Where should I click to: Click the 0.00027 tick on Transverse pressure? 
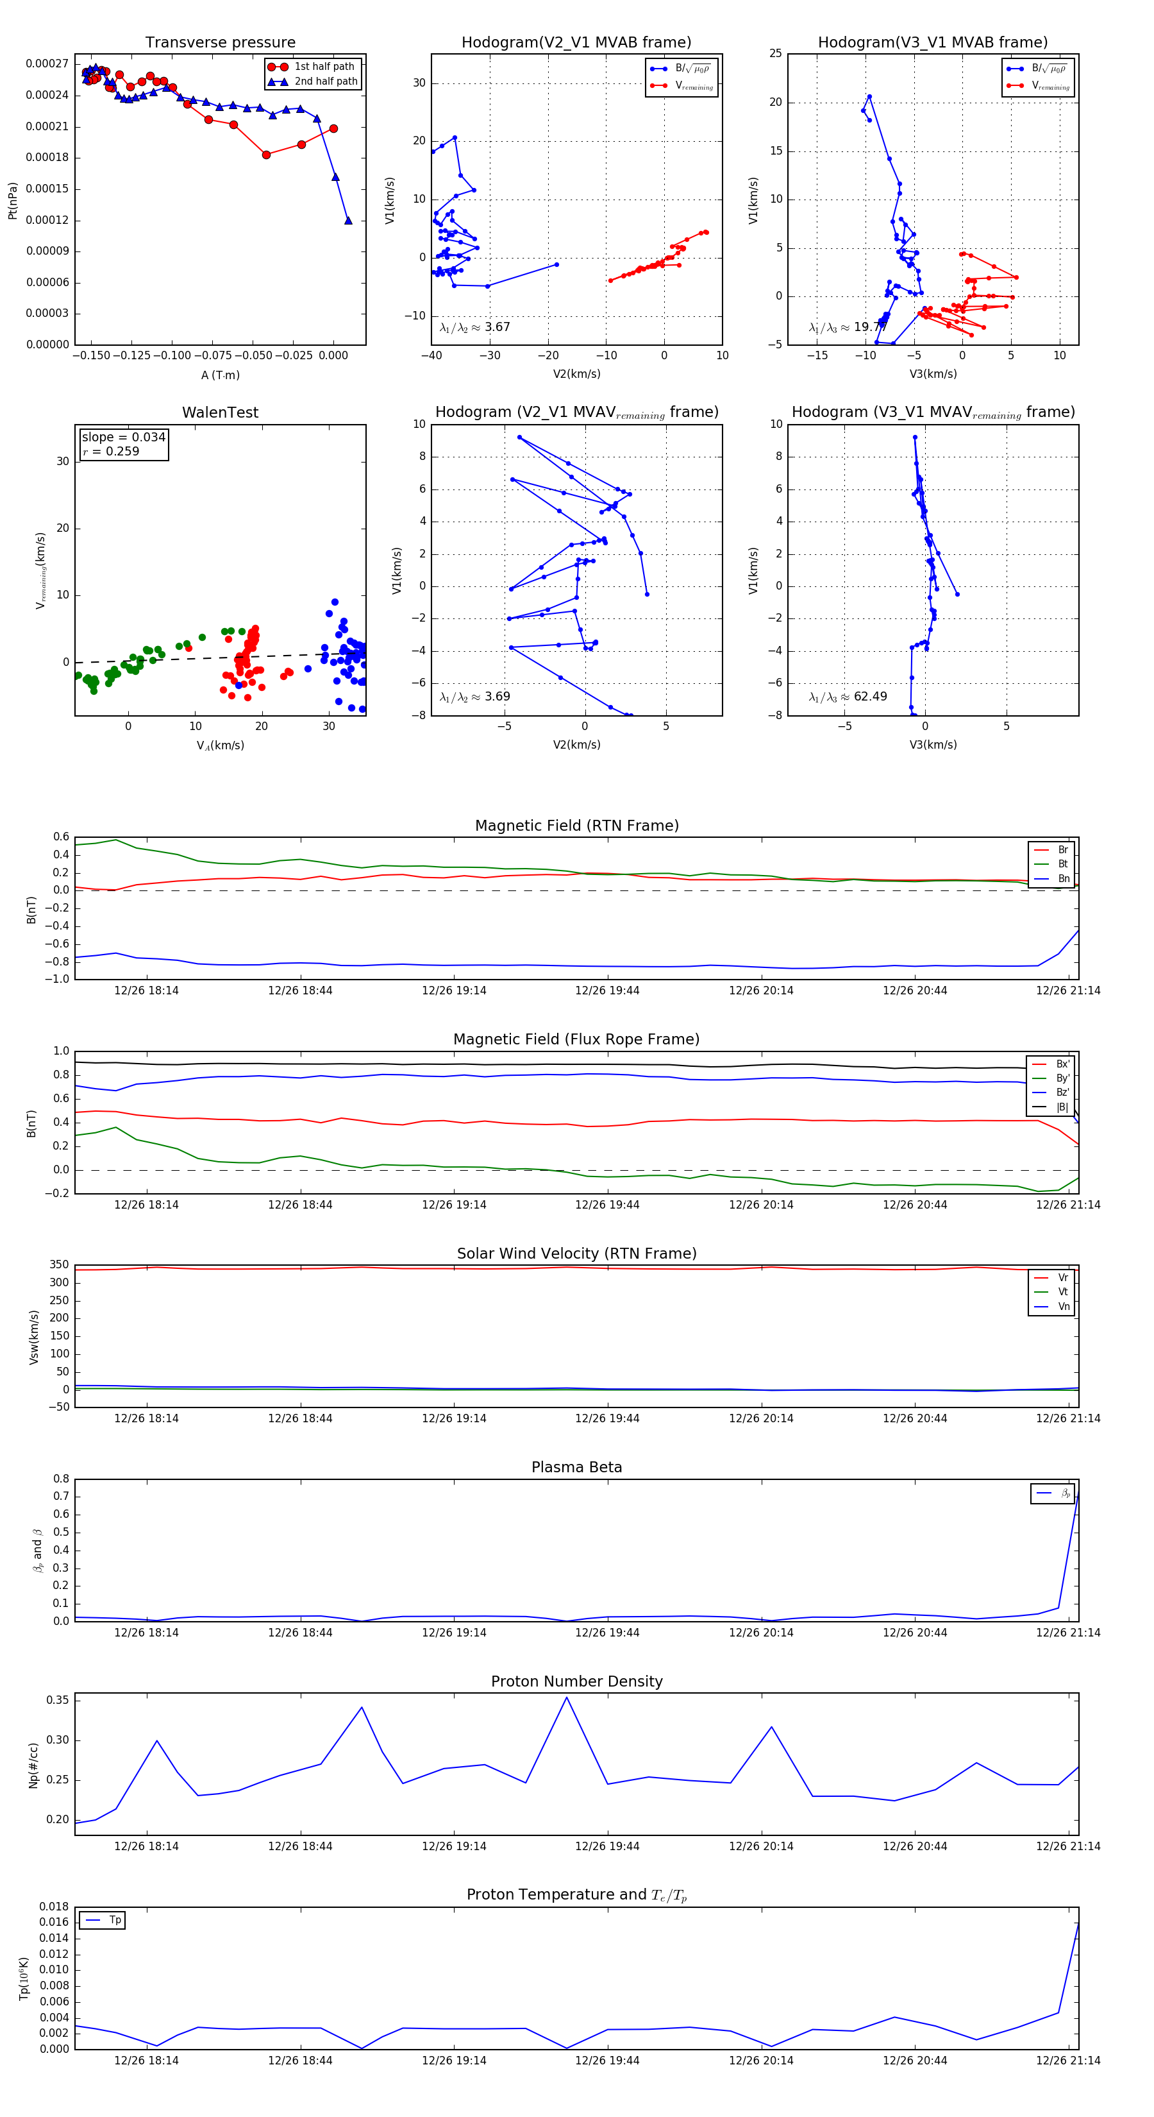(x=47, y=64)
